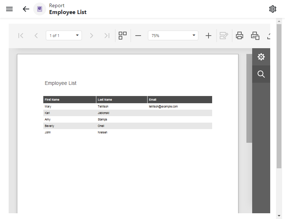
Task: Go to next report page
Action: coord(91,36)
